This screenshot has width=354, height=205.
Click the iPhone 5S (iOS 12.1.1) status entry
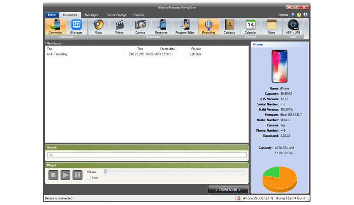(258, 198)
